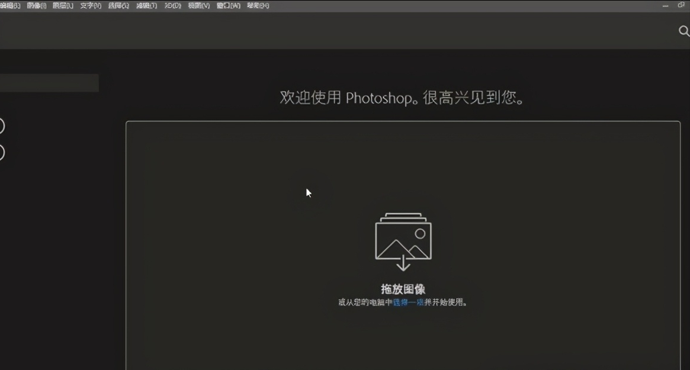690x370 pixels.
Task: Open the 编辑 (Edit) menu
Action: point(8,5)
